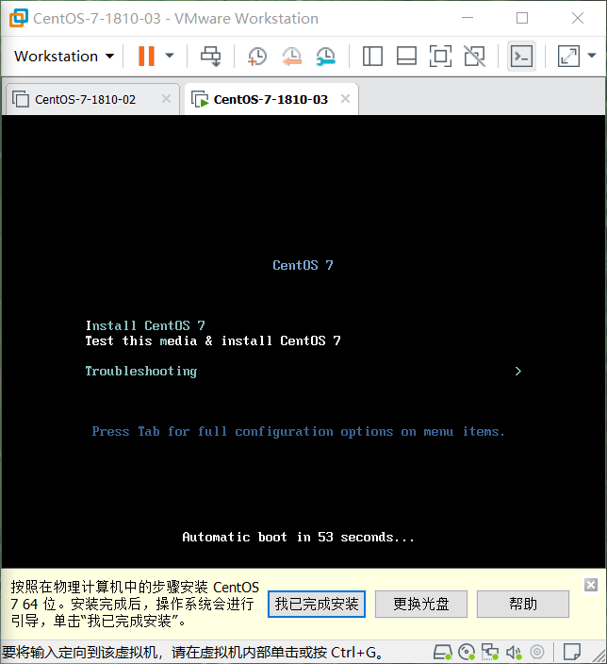Open the Workstation menu dropdown
This screenshot has height=664, width=607.
tap(64, 56)
